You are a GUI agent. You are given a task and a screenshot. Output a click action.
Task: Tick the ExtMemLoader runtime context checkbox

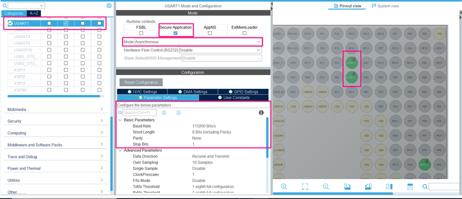[x=245, y=33]
